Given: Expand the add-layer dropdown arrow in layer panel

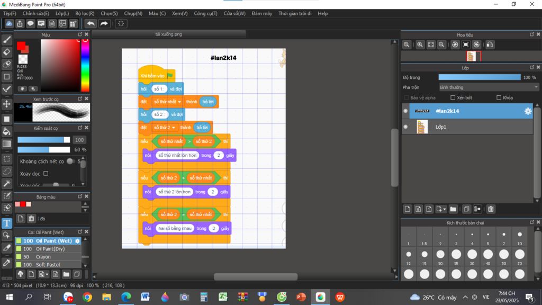Looking at the screenshot, I should click(445, 209).
